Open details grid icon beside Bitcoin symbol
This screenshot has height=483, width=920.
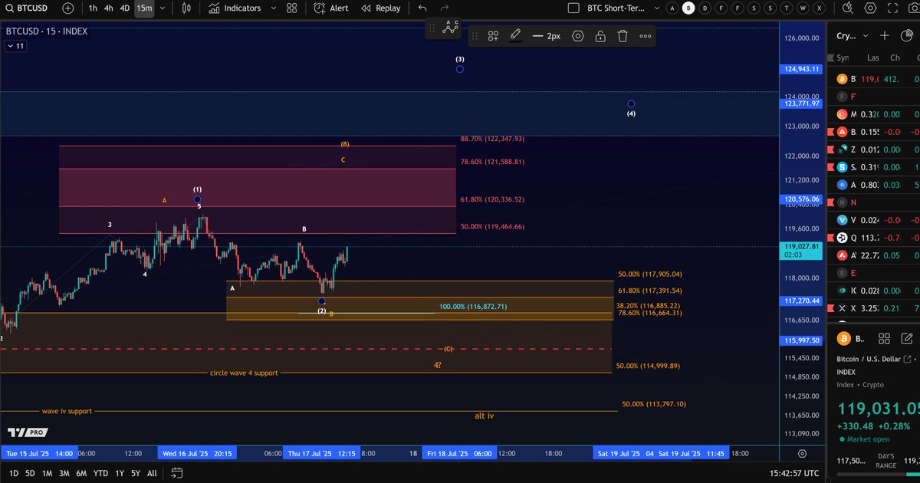883,338
